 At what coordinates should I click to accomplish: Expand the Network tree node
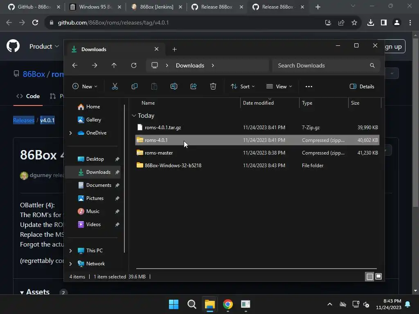click(70, 264)
